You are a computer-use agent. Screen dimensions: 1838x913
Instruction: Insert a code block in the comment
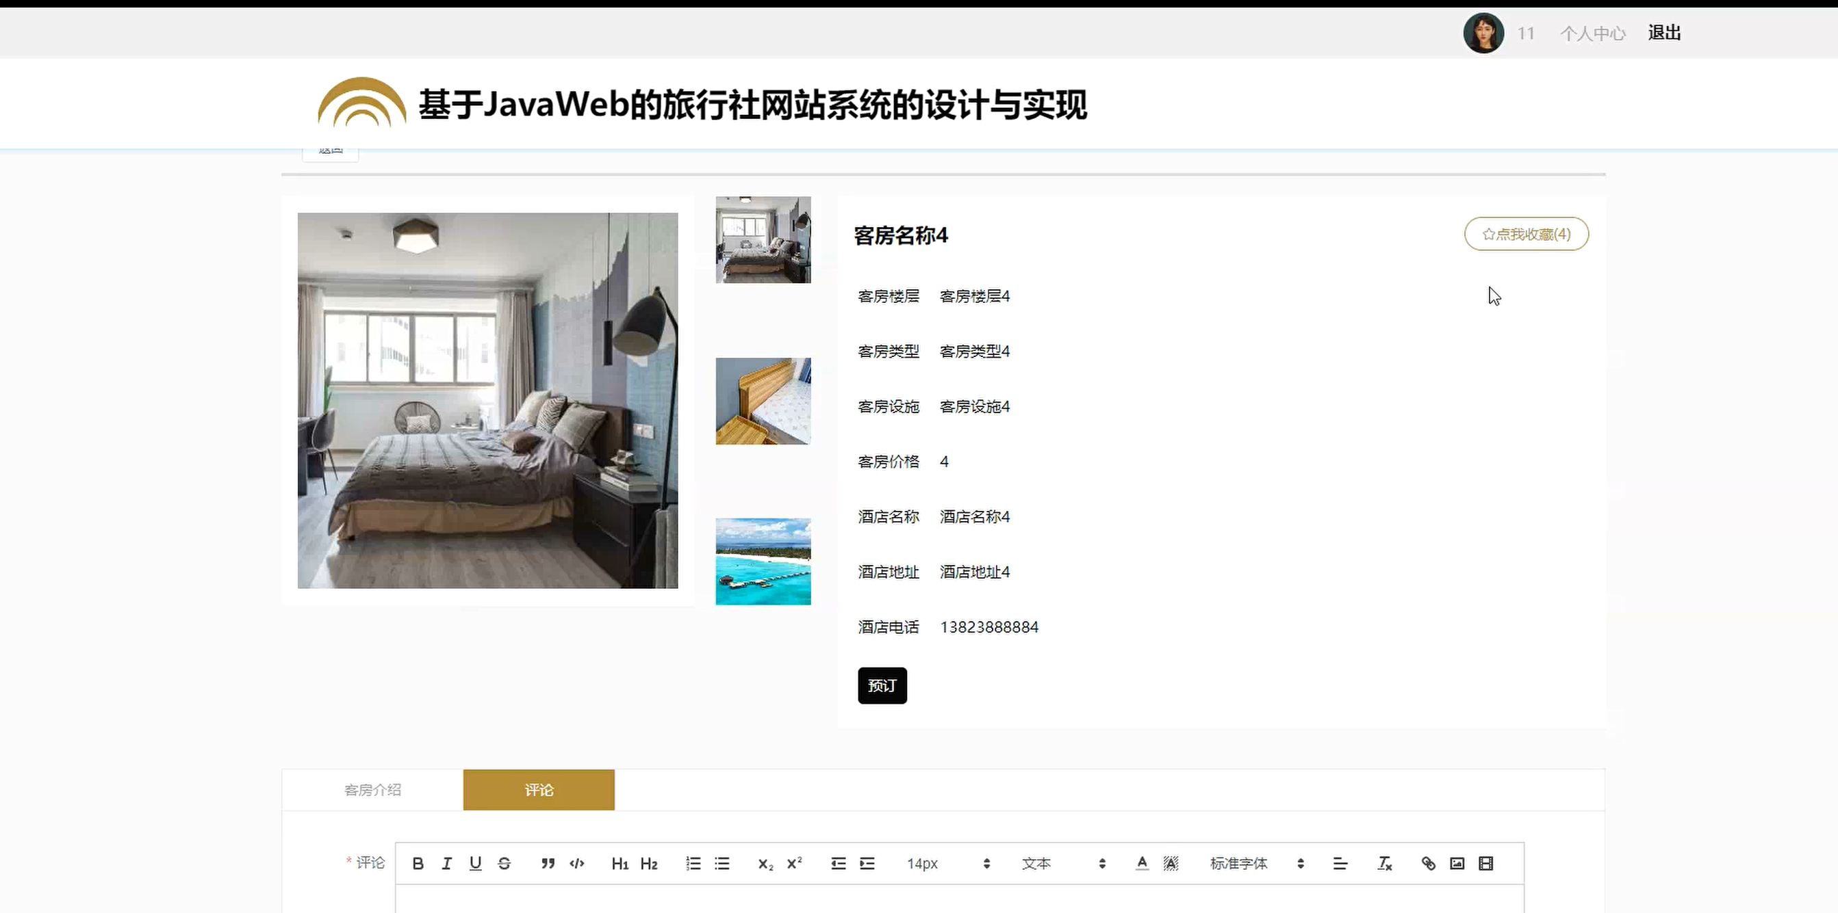tap(577, 863)
